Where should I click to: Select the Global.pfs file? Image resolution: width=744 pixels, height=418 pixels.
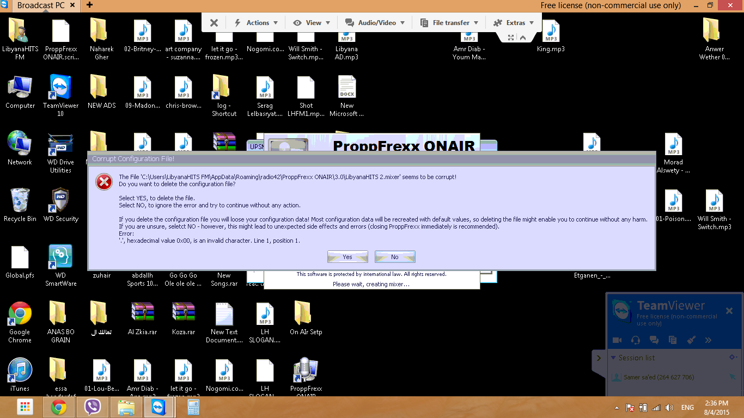pyautogui.click(x=20, y=262)
